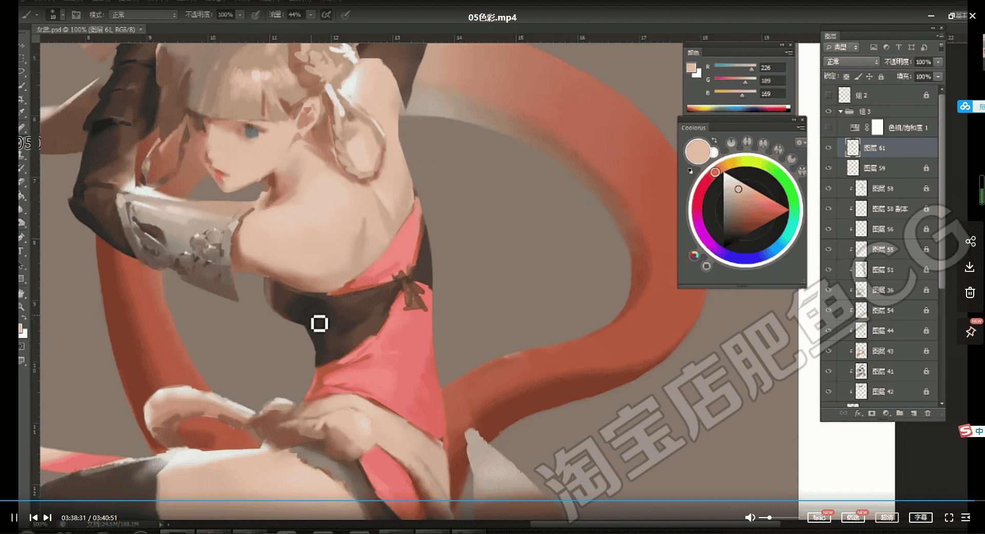
Task: Open the Layers panel flyout menu
Action: click(939, 36)
